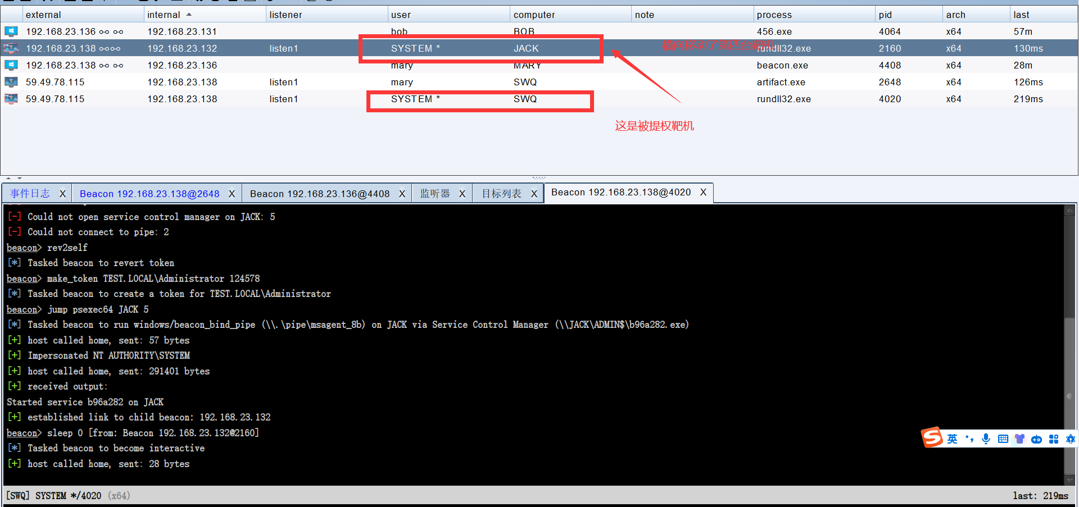Click the console scrollbar up arrow
Image resolution: width=1079 pixels, height=507 pixels.
pyautogui.click(x=1070, y=211)
